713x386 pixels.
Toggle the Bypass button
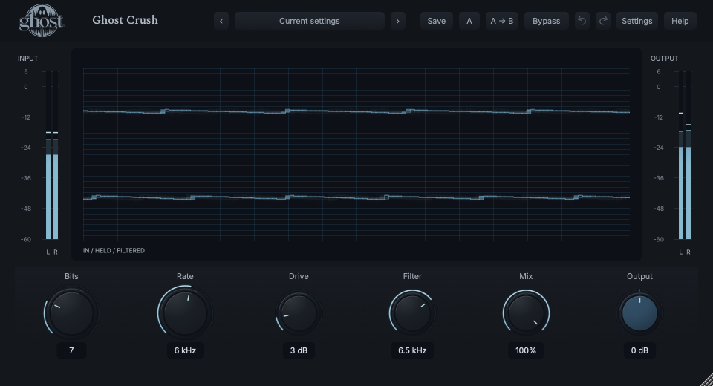[x=546, y=21]
